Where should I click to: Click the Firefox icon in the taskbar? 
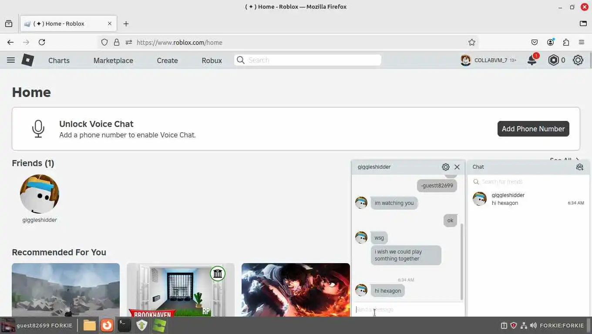[107, 325]
